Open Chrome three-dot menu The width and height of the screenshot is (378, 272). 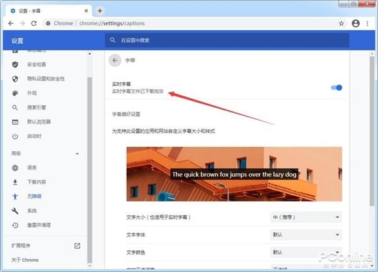367,23
